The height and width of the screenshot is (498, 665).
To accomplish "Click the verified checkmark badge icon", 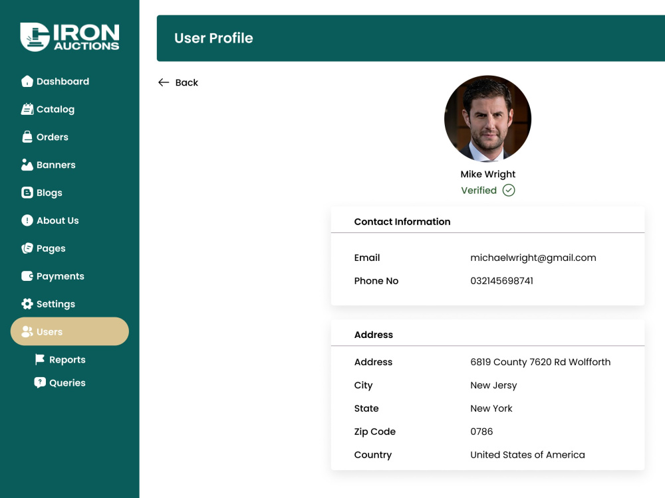I will 509,190.
